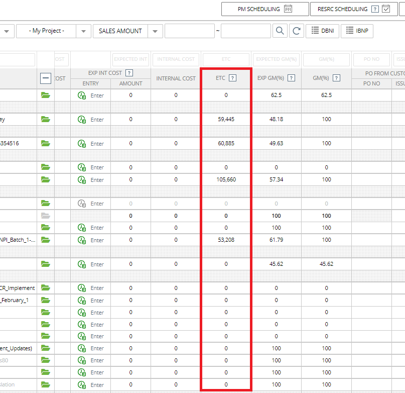Click the ETC column help icon
Viewport: 405px width, 393px height.
point(232,78)
